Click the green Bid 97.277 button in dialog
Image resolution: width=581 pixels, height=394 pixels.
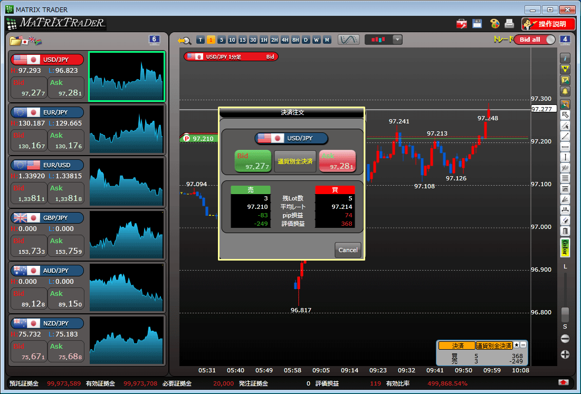[253, 161]
